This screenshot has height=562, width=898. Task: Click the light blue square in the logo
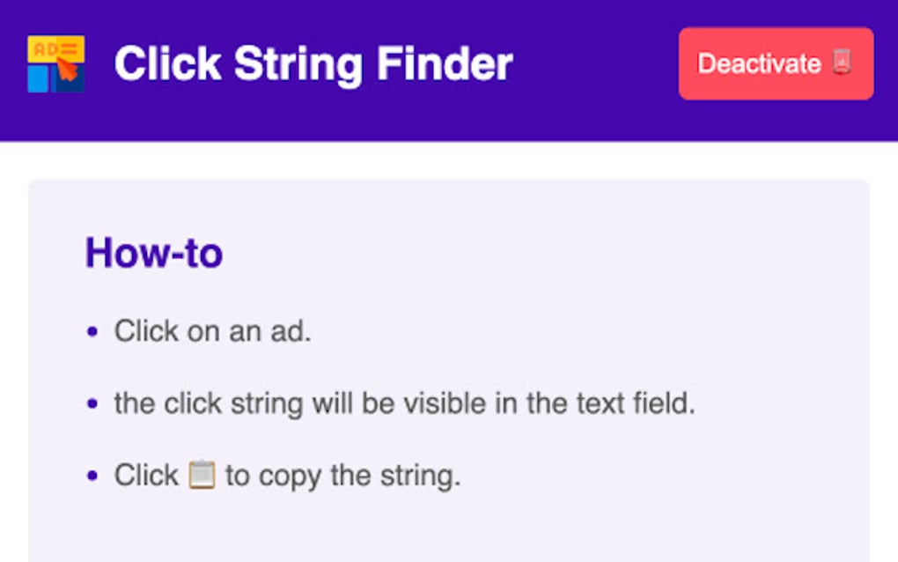click(x=39, y=79)
